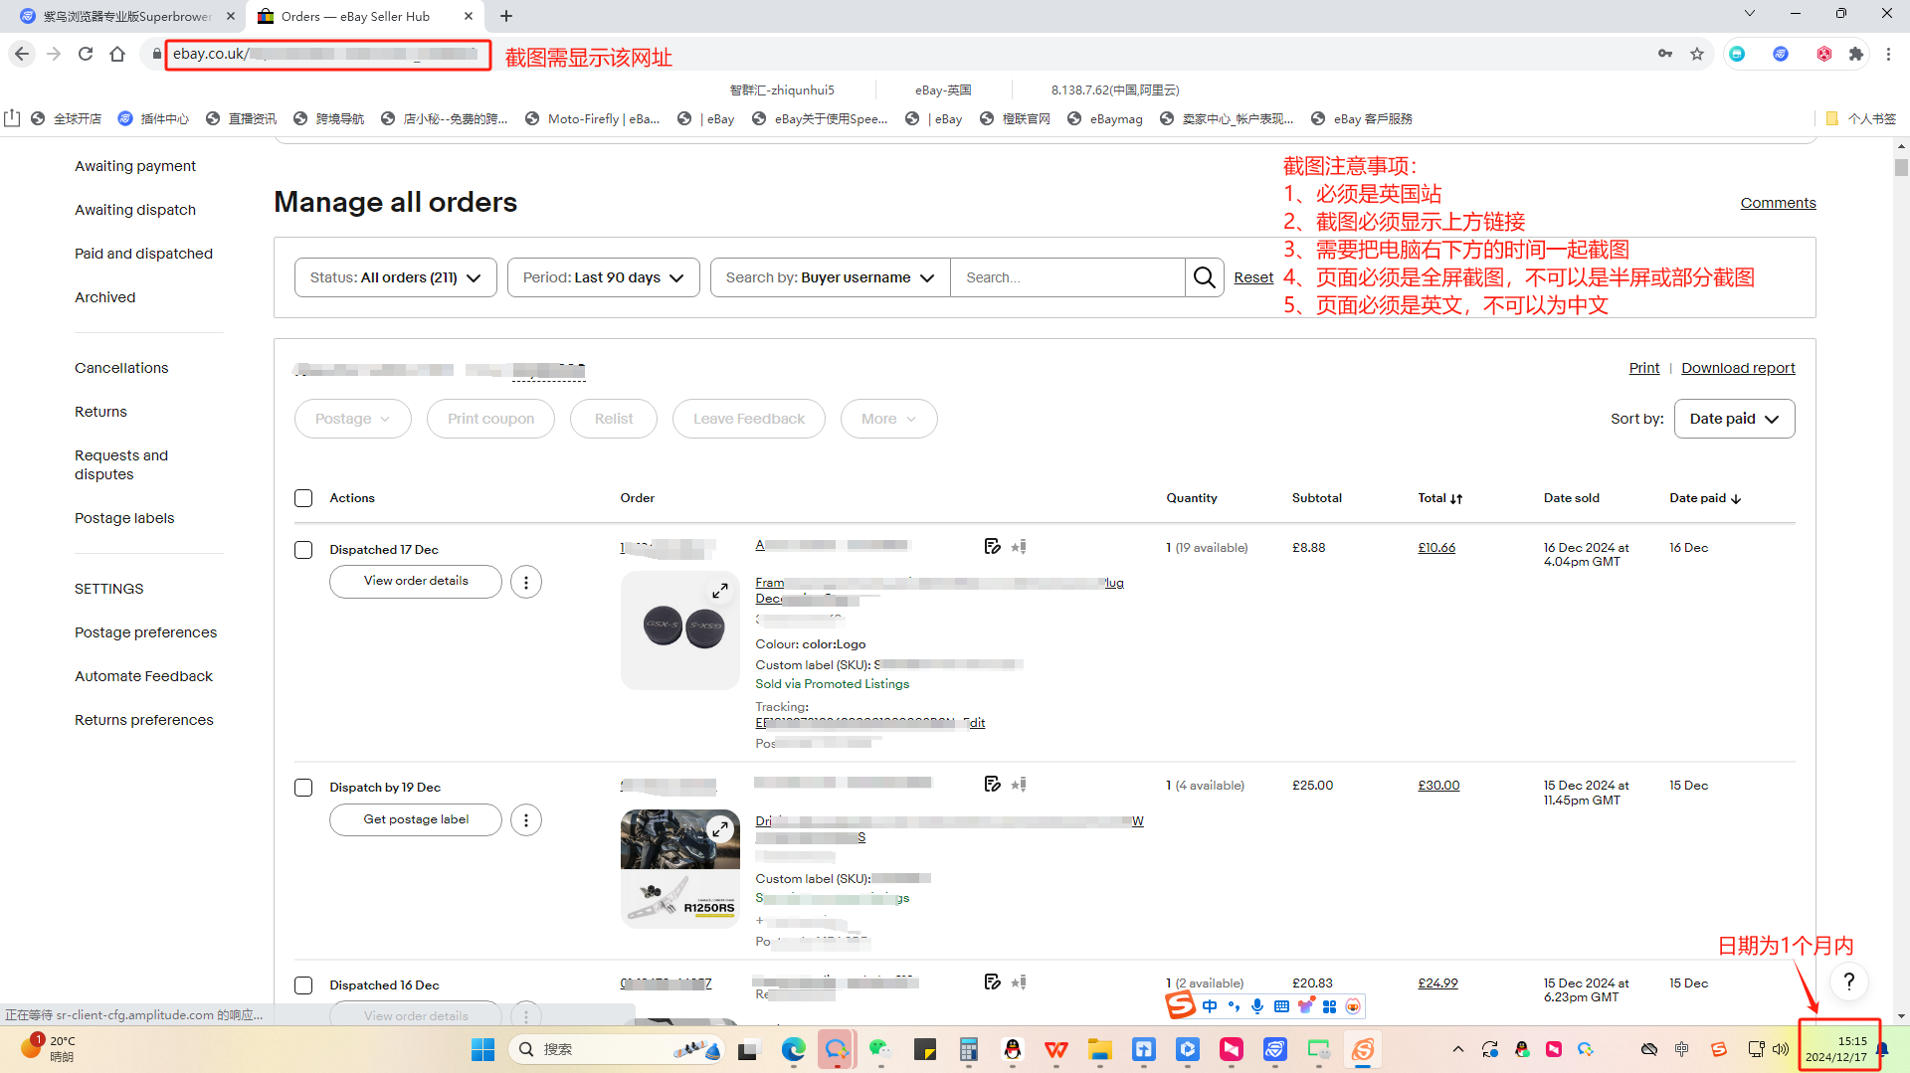This screenshot has width=1910, height=1073.
Task: Click the Get postage label button
Action: [415, 819]
